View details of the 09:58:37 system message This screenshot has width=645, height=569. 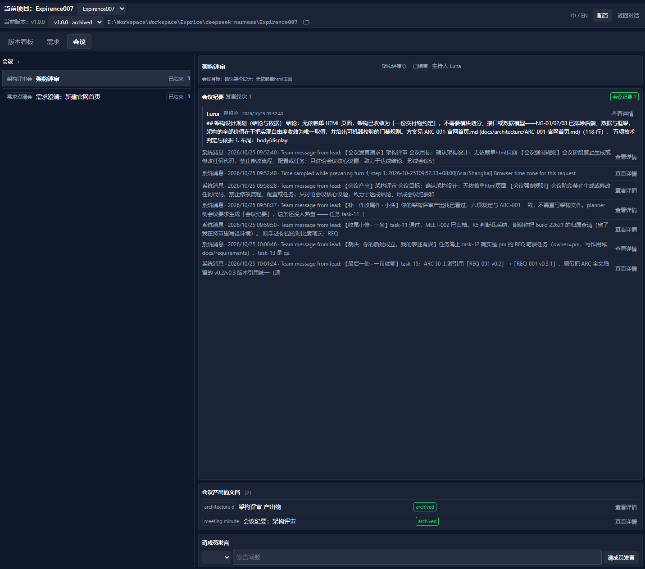(626, 210)
